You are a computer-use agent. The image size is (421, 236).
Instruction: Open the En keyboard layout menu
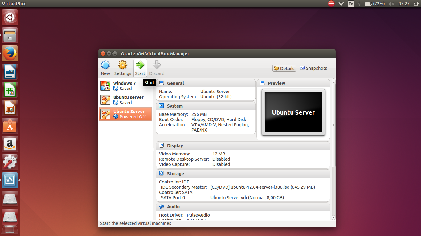tap(351, 4)
